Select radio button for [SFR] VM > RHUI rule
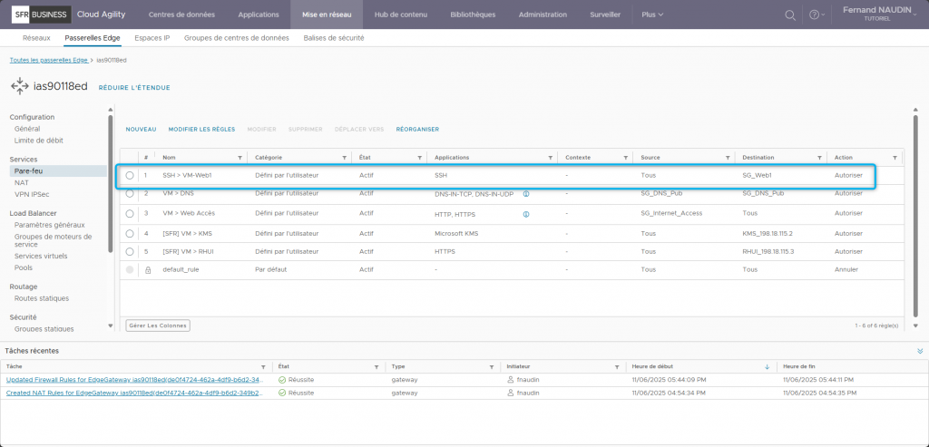929x447 pixels. (x=130, y=251)
